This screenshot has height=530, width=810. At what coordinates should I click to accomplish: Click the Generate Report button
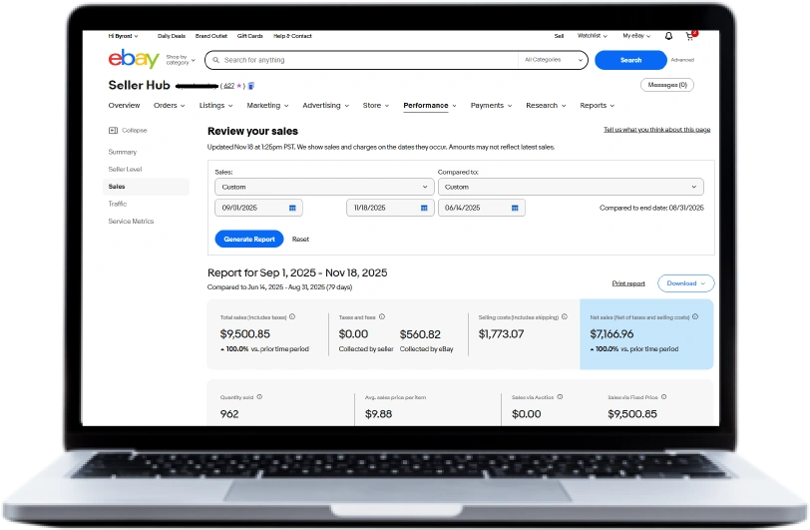(249, 240)
